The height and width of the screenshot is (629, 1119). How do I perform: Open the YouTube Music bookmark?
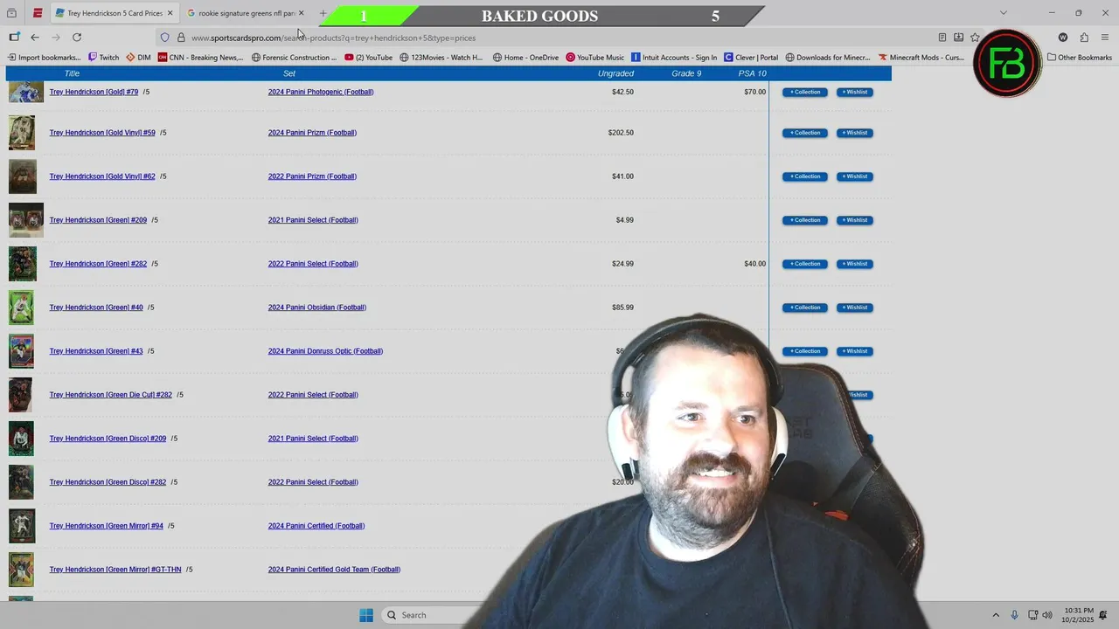(594, 58)
